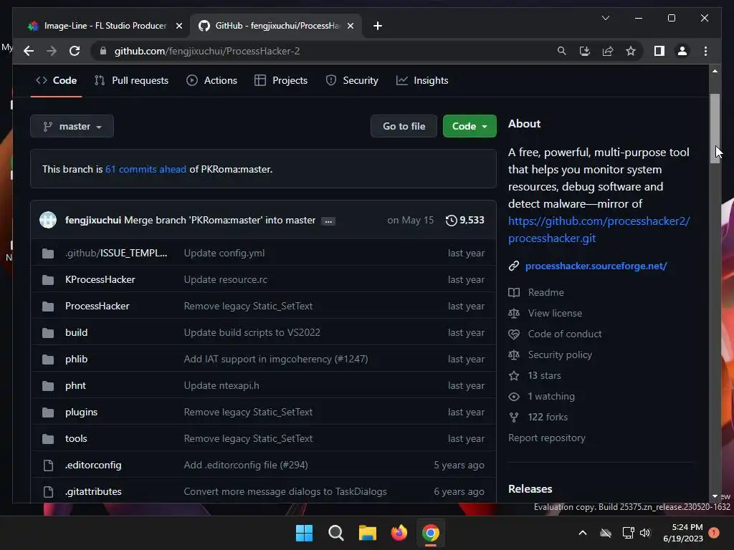The image size is (734, 550).
Task: Visit processhacker.sourceforge.net link
Action: (596, 266)
